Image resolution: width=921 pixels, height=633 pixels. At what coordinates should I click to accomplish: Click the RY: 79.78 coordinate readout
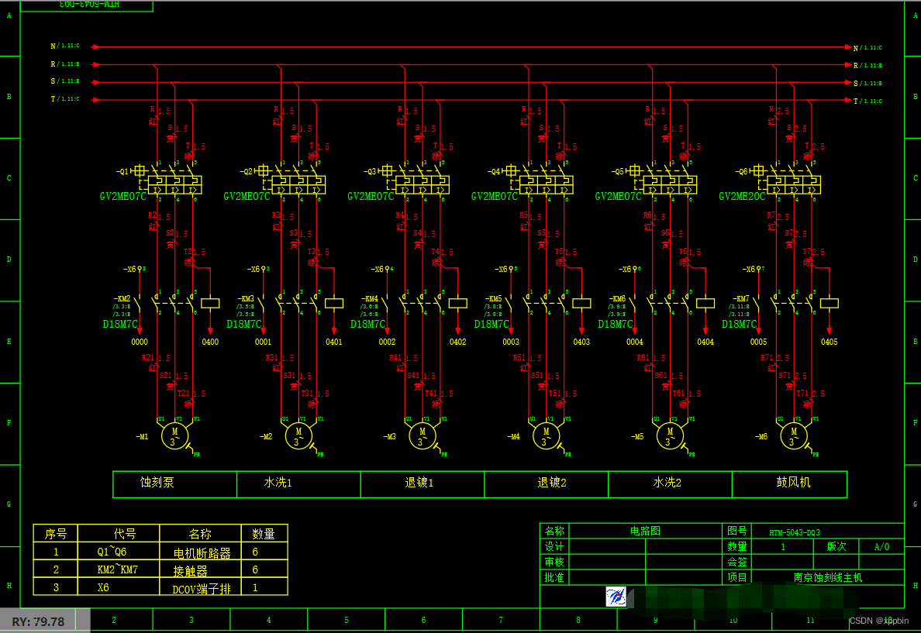point(38,621)
